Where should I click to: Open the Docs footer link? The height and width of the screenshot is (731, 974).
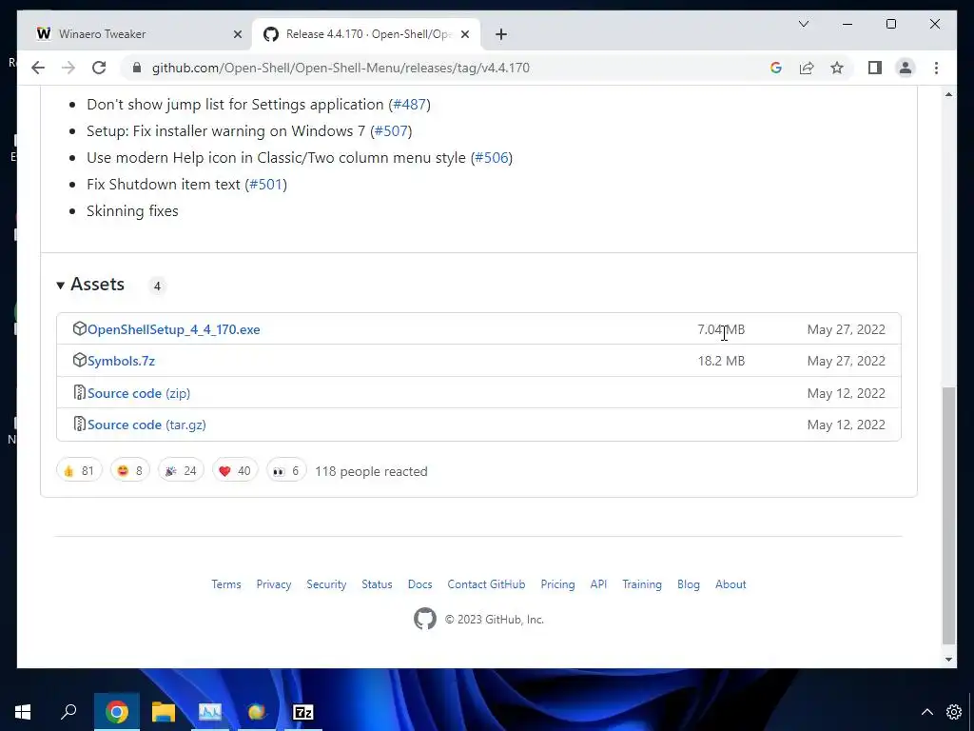pyautogui.click(x=419, y=584)
